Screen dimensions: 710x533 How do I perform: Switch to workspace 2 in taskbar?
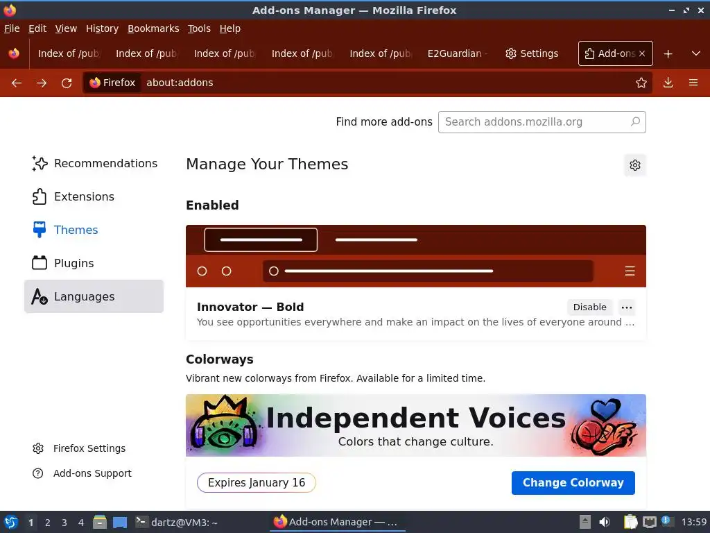[48, 523]
